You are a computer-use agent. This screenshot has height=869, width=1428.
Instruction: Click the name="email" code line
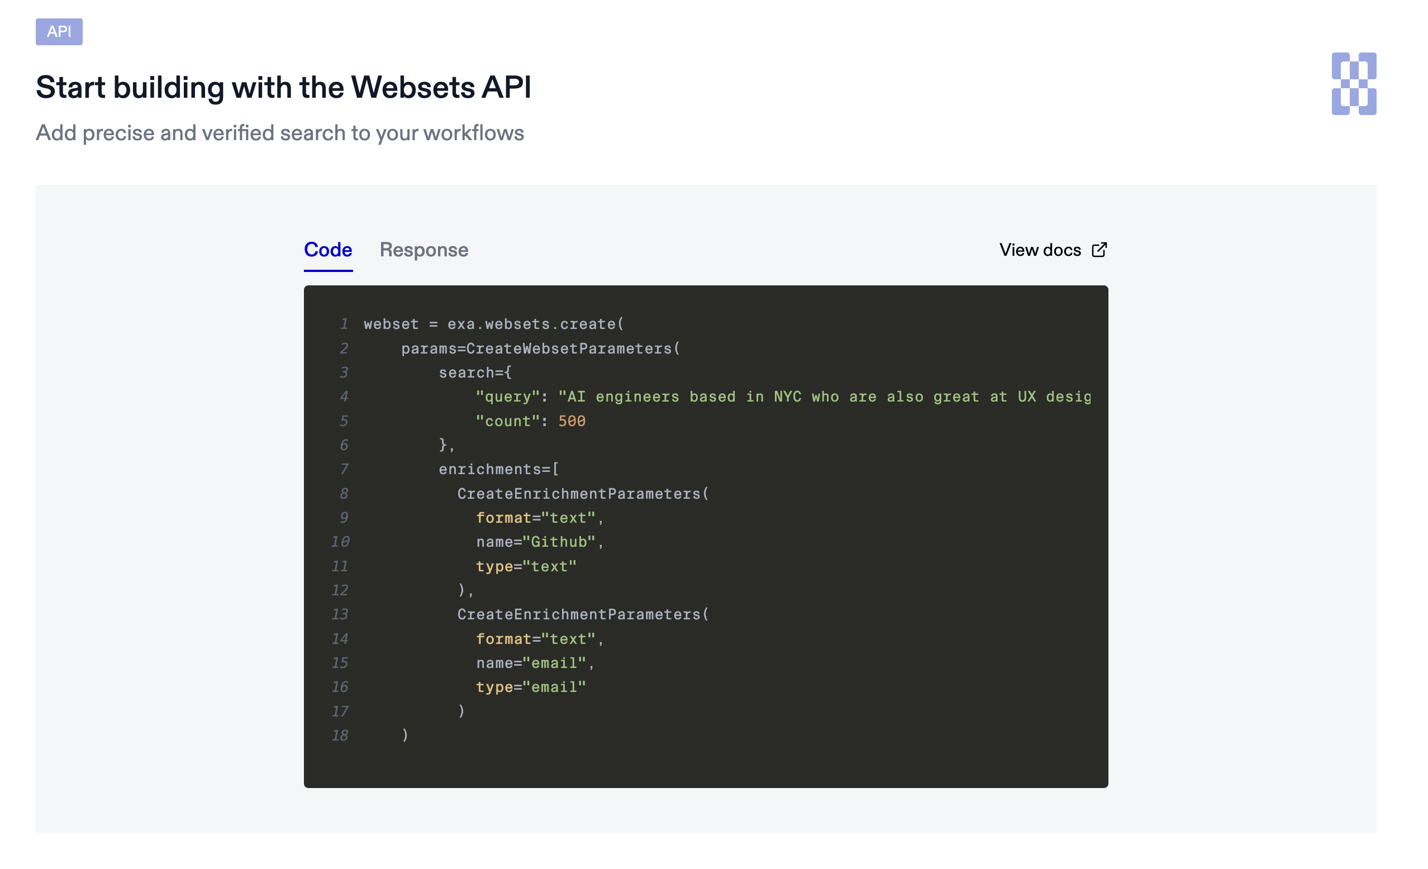pyautogui.click(x=535, y=663)
